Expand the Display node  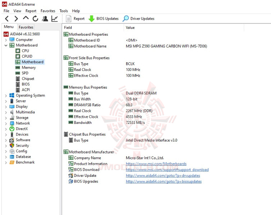(6, 107)
